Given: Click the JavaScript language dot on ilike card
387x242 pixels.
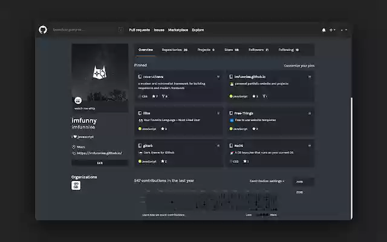Looking at the screenshot, I should (x=140, y=129).
